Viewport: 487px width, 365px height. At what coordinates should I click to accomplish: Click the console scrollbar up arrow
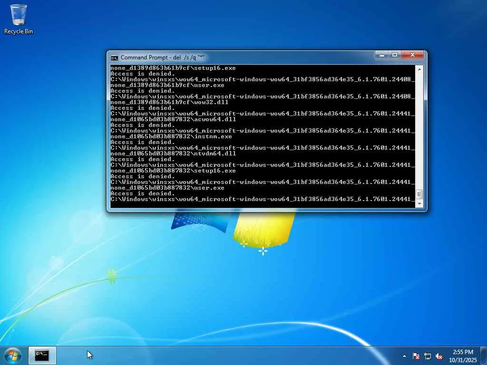(x=419, y=69)
